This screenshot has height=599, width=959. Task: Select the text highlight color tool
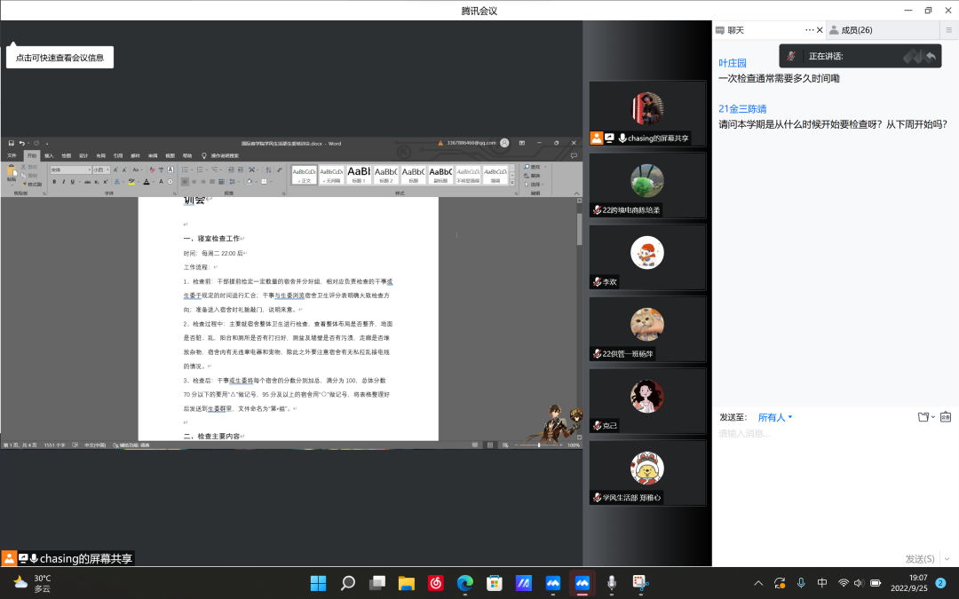coord(131,182)
